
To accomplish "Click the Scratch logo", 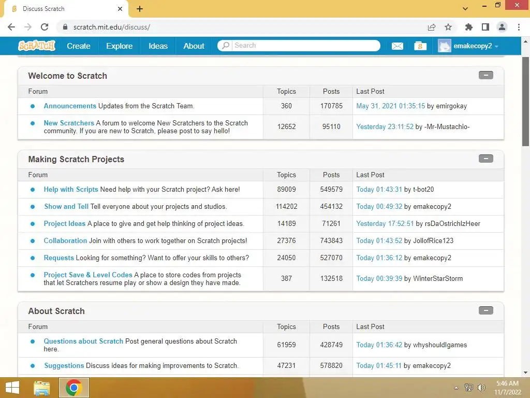I will [37, 46].
